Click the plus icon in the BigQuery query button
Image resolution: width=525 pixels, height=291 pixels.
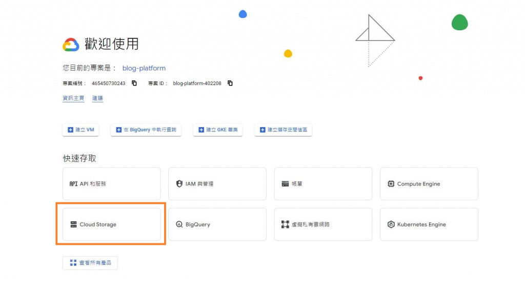118,130
